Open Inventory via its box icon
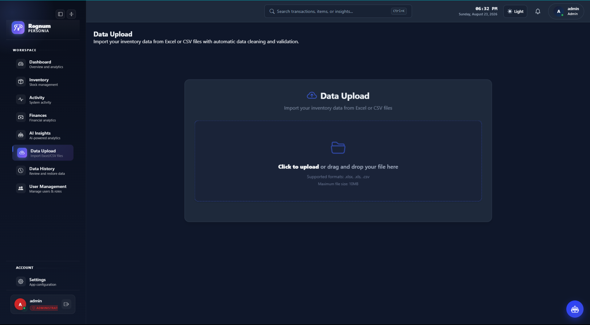Screen dimensions: 590x325 click(21, 82)
